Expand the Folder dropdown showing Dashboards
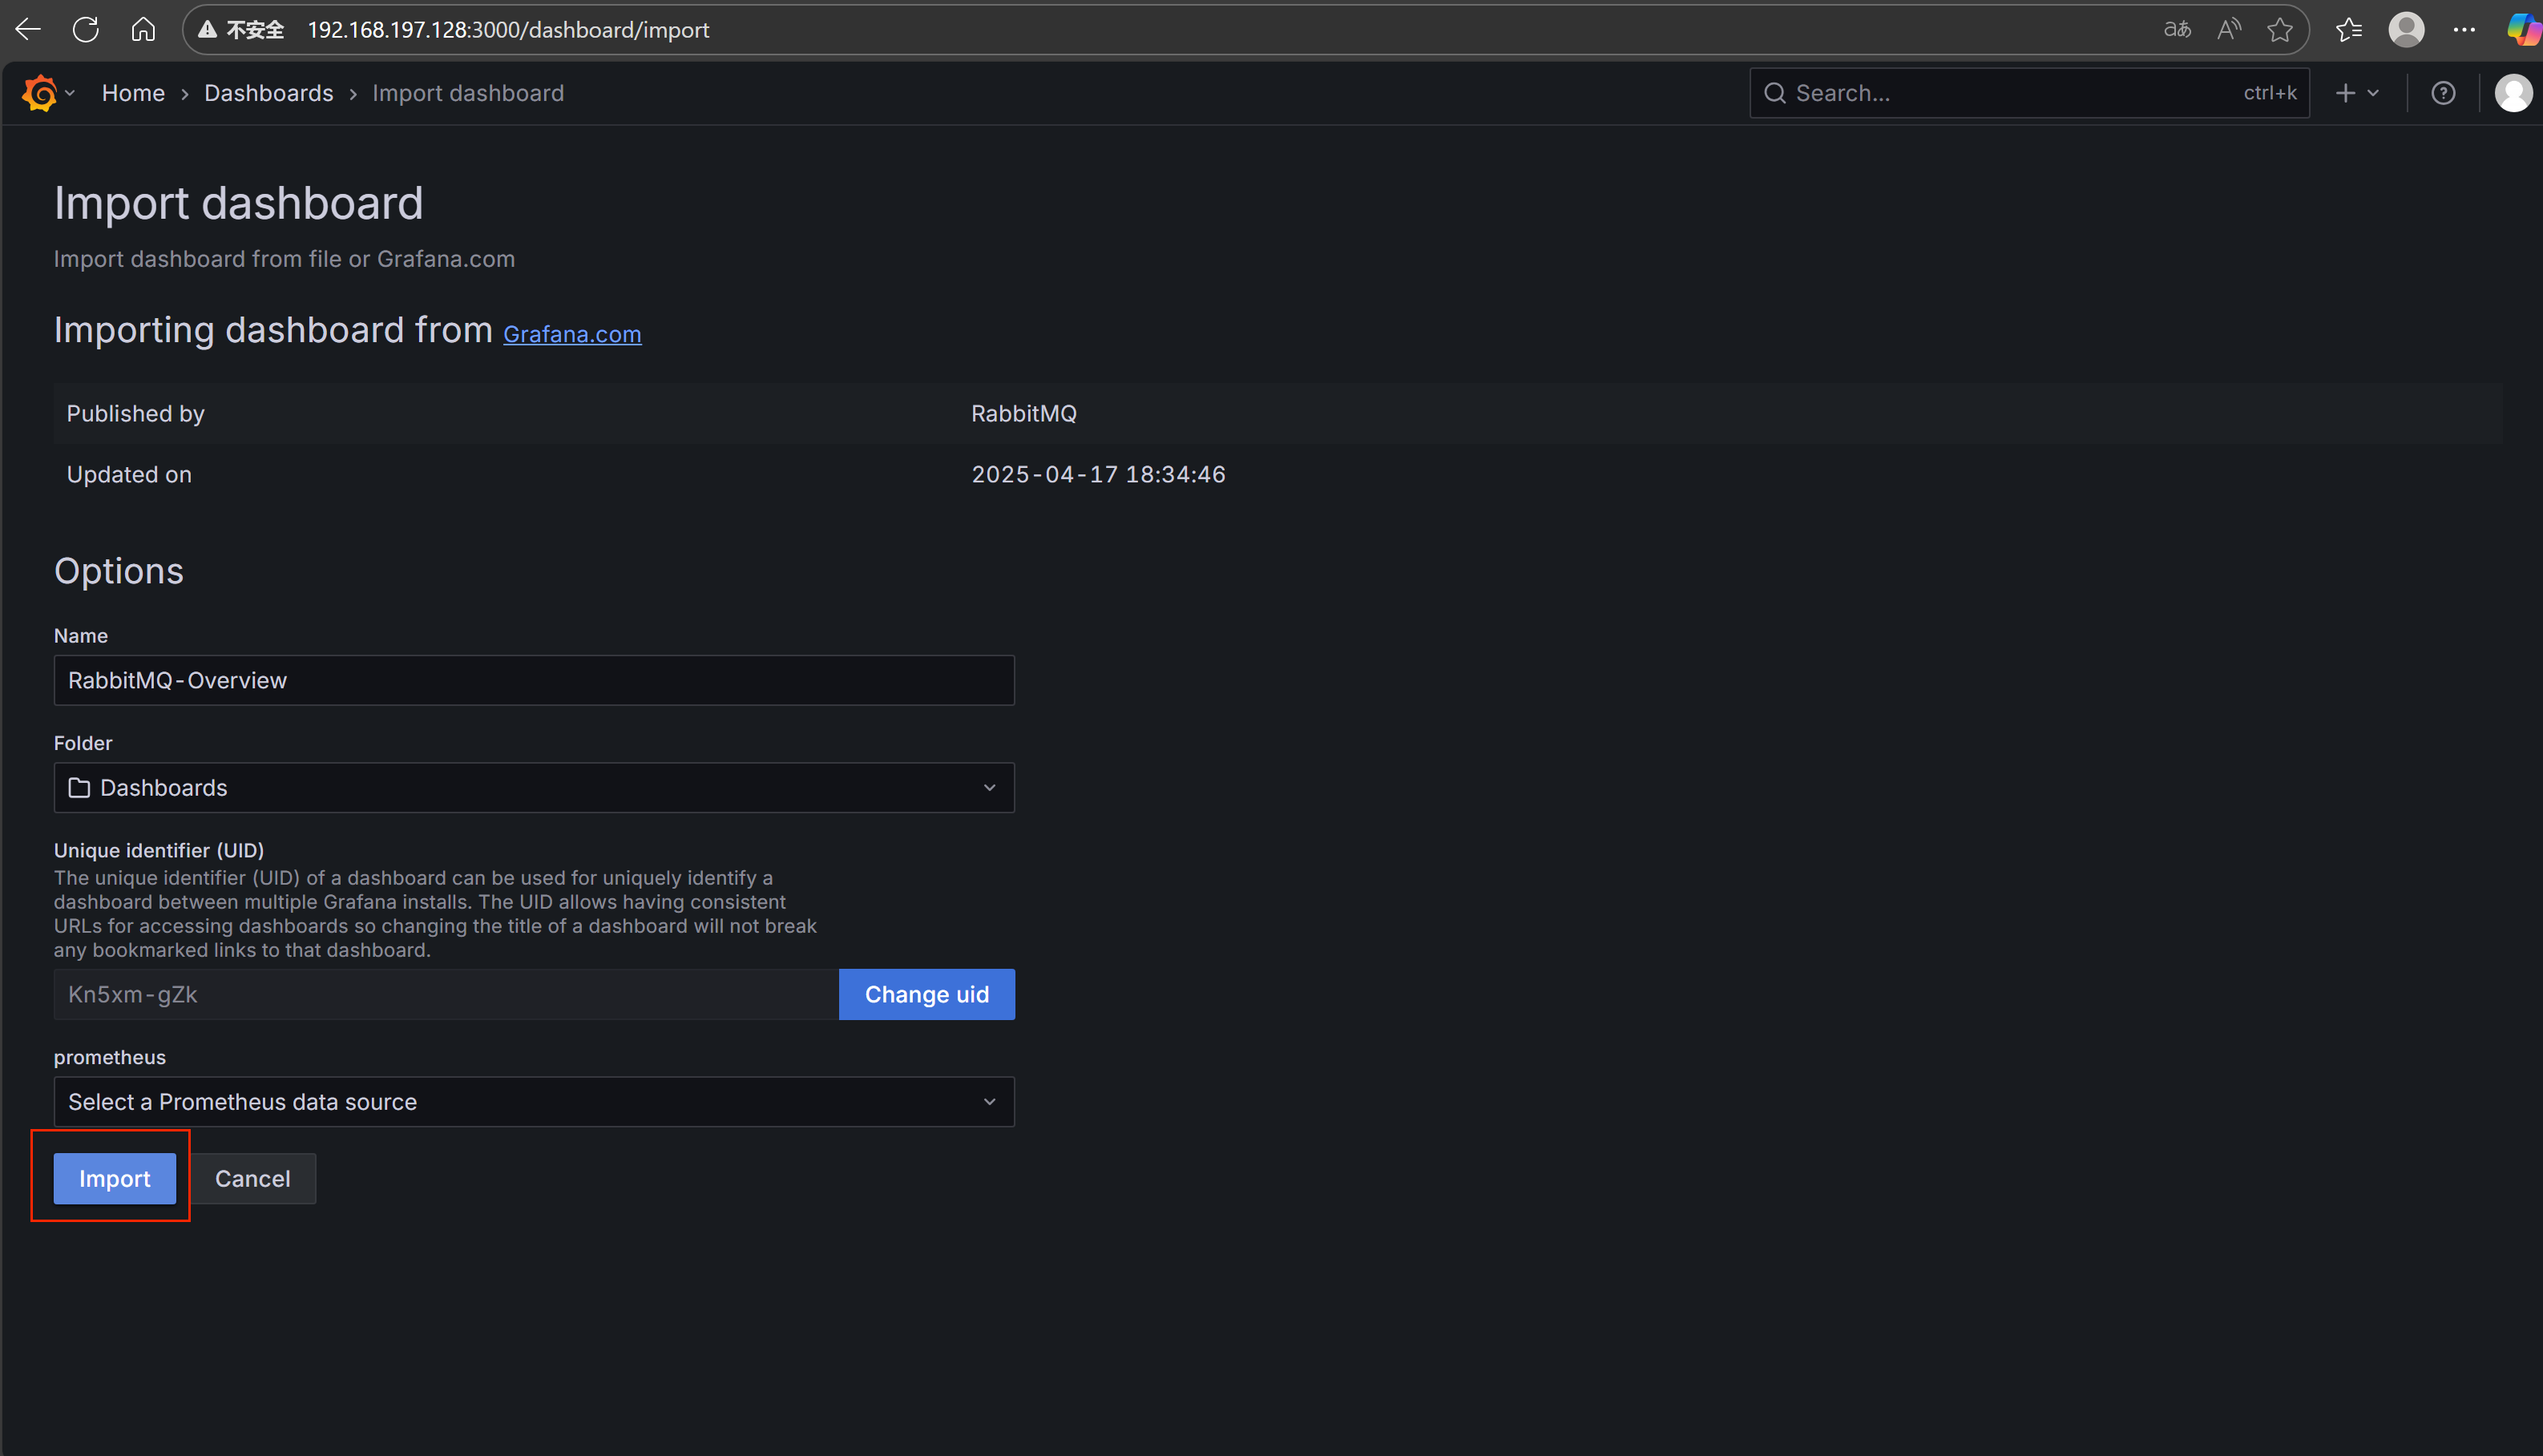The image size is (2543, 1456). pos(534,788)
